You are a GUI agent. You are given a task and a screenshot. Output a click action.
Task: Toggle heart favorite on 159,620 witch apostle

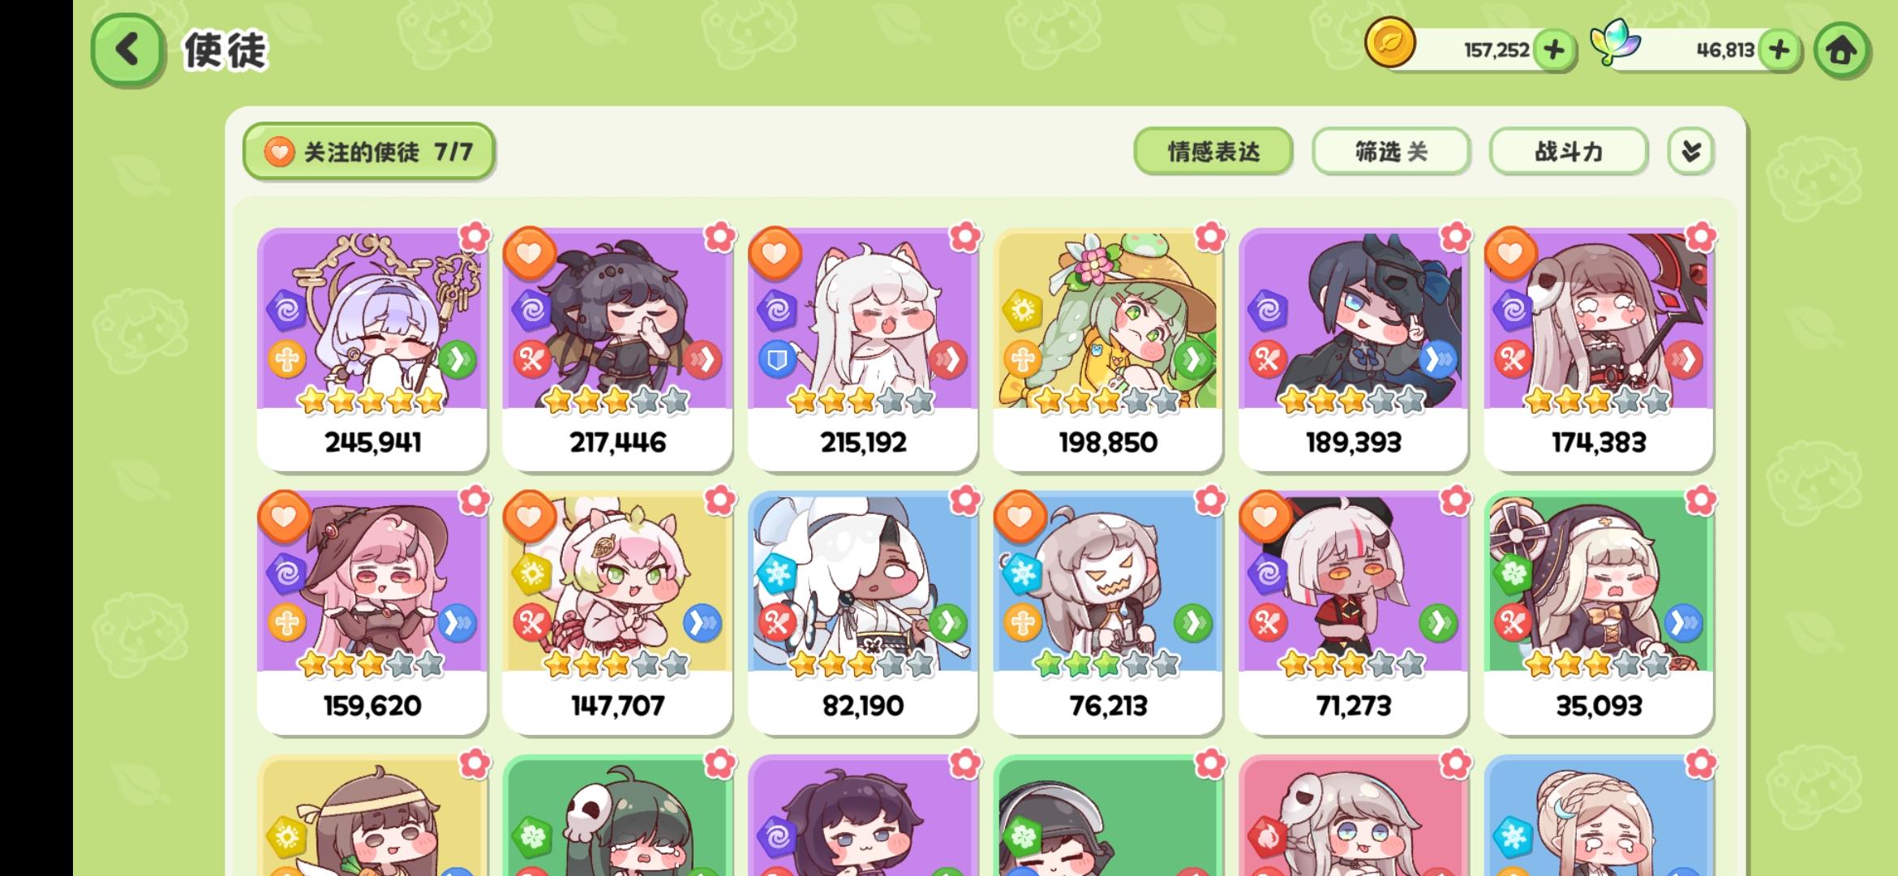284,517
